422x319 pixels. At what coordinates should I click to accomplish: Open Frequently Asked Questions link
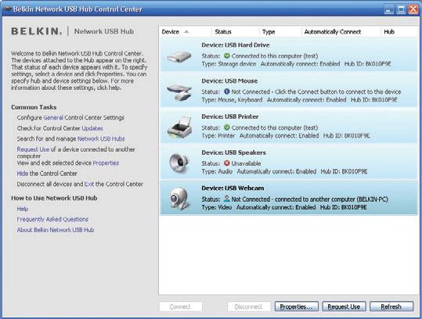52,219
